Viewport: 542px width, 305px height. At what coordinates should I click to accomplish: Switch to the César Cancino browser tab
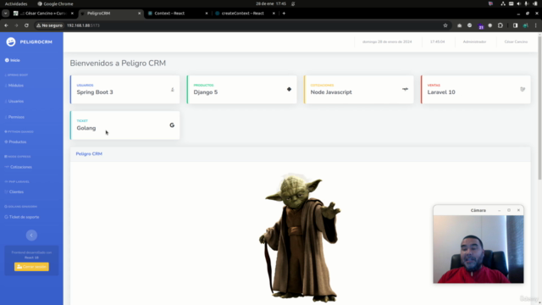[x=43, y=14]
